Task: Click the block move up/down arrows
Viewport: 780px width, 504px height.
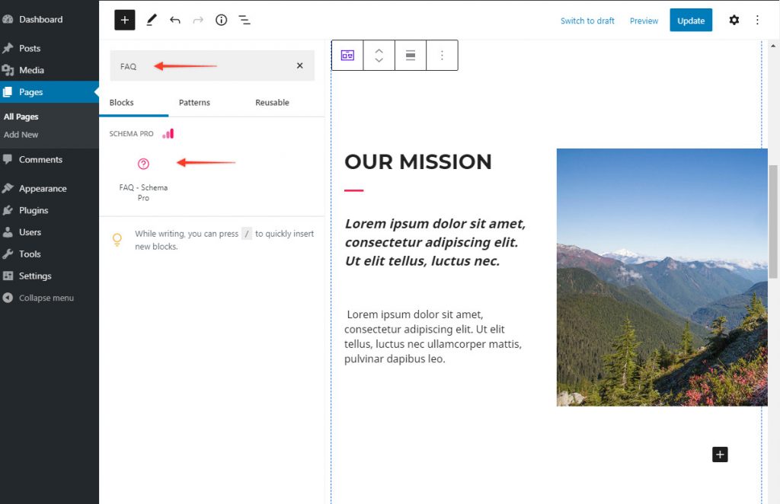Action: pyautogui.click(x=379, y=56)
